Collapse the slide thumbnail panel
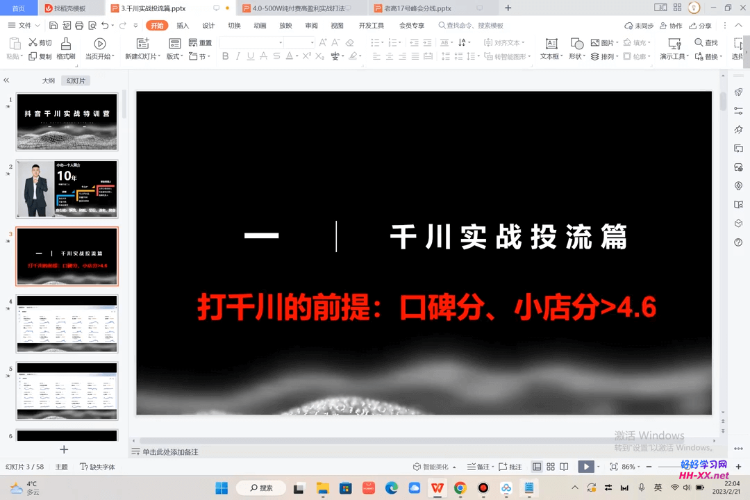 point(6,81)
